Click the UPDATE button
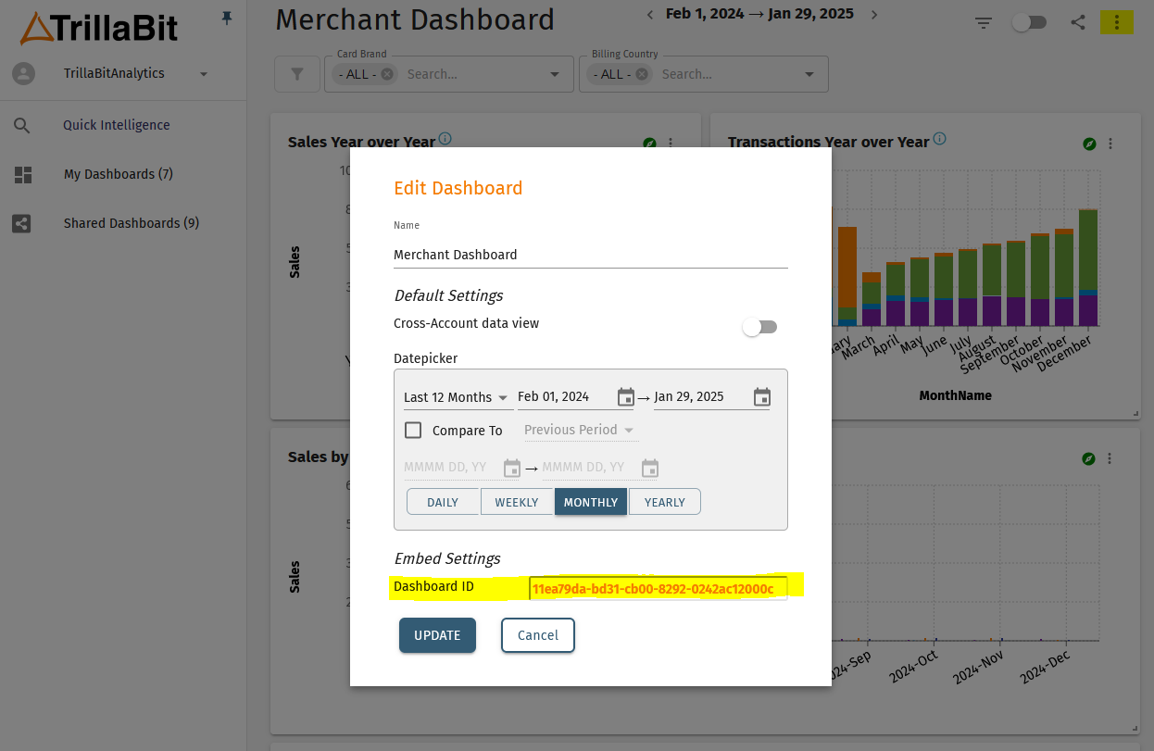This screenshot has width=1154, height=751. pyautogui.click(x=437, y=635)
